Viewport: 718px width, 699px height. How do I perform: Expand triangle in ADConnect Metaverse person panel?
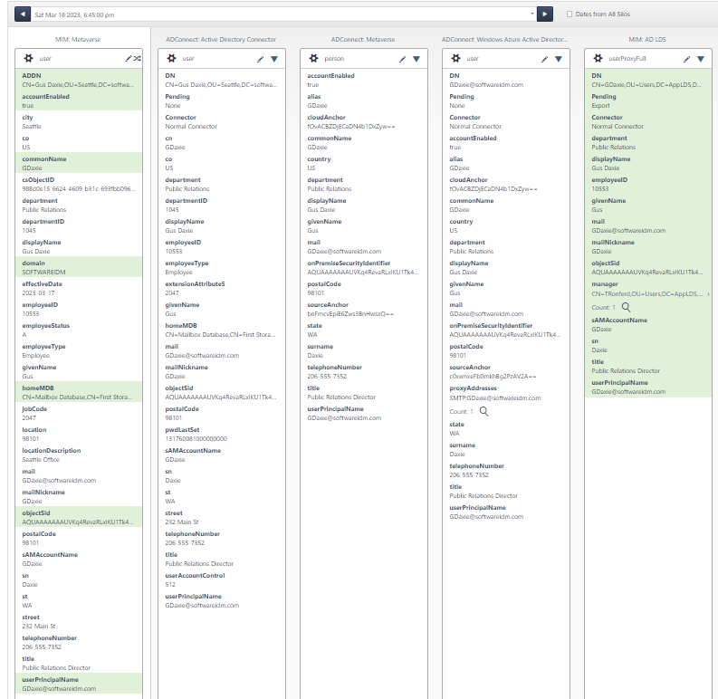click(x=416, y=59)
